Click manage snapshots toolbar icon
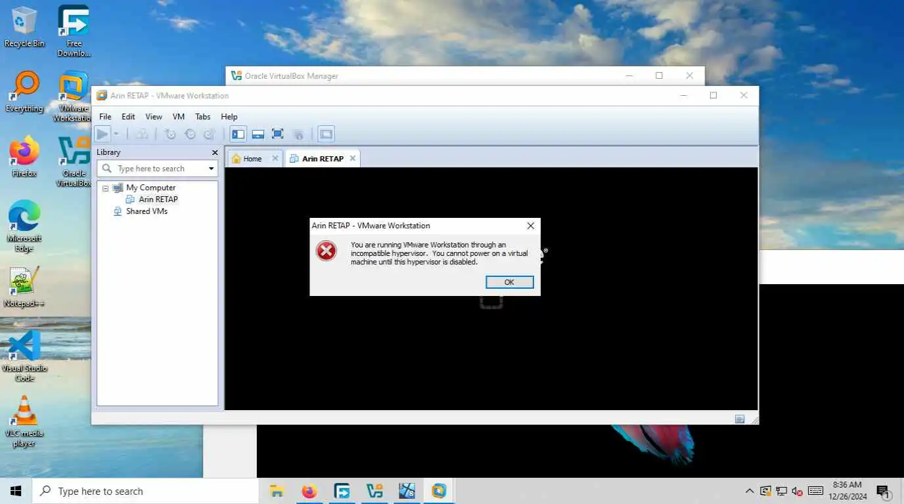The width and height of the screenshot is (904, 504). 210,134
